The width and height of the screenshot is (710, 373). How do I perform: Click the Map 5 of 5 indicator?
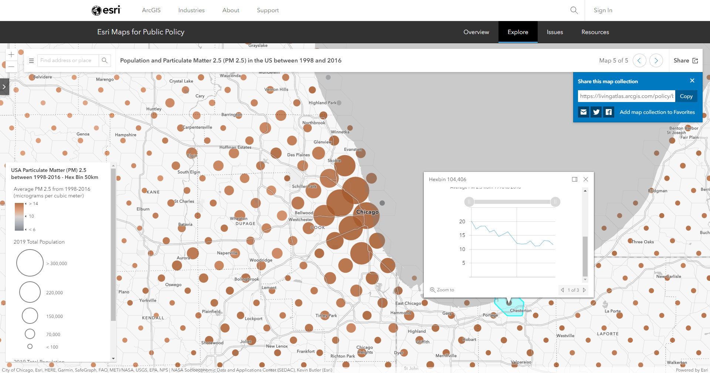click(x=613, y=61)
